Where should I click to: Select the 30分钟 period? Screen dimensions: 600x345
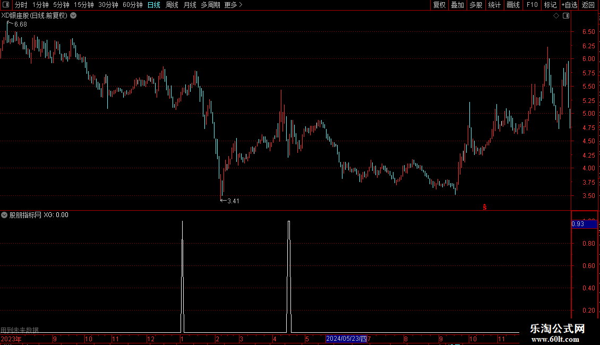pyautogui.click(x=108, y=5)
